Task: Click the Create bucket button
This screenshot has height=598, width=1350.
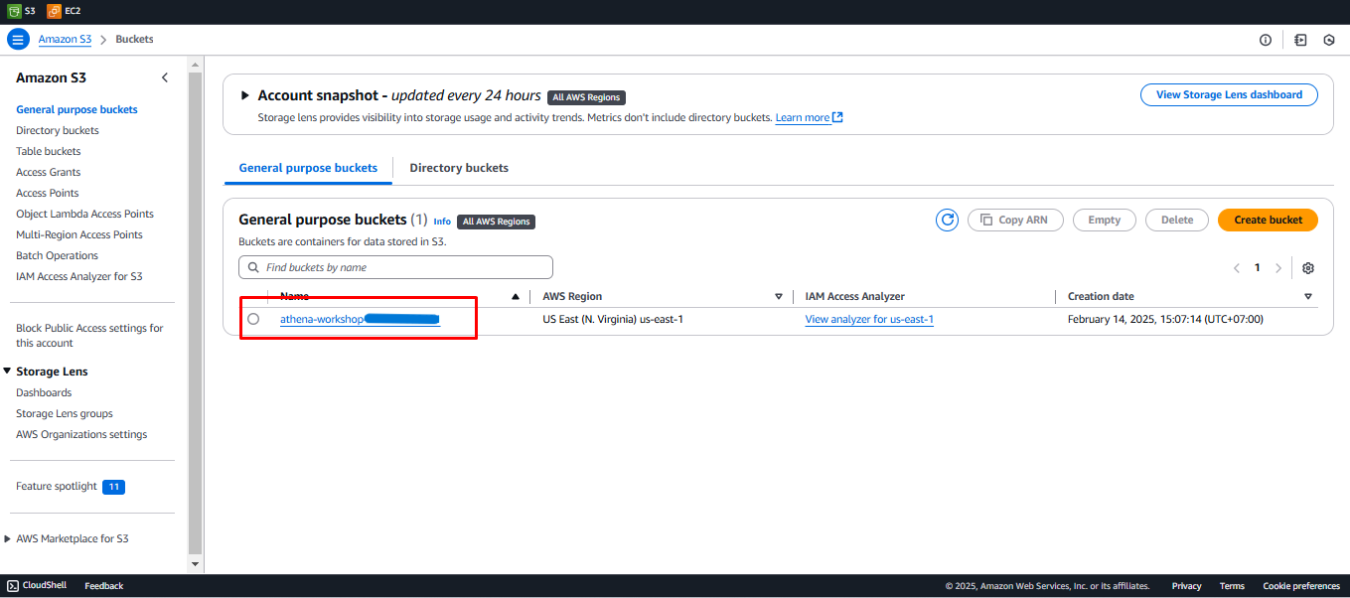Action: (x=1267, y=220)
